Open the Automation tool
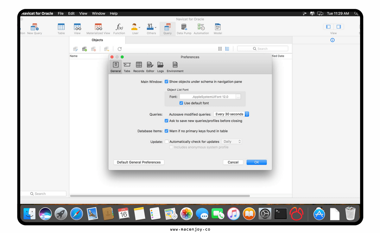Viewport: 380px width, 233px height. coord(201,29)
